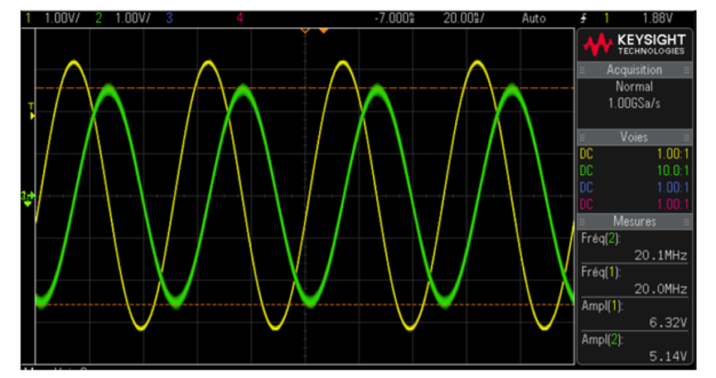Image resolution: width=716 pixels, height=378 pixels.
Task: Expand the Mesures panel header
Action: tap(634, 221)
